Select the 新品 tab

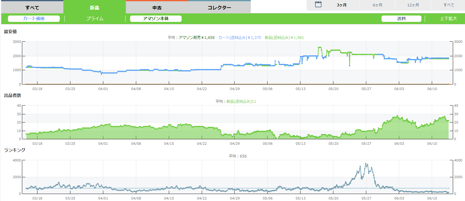point(94,8)
